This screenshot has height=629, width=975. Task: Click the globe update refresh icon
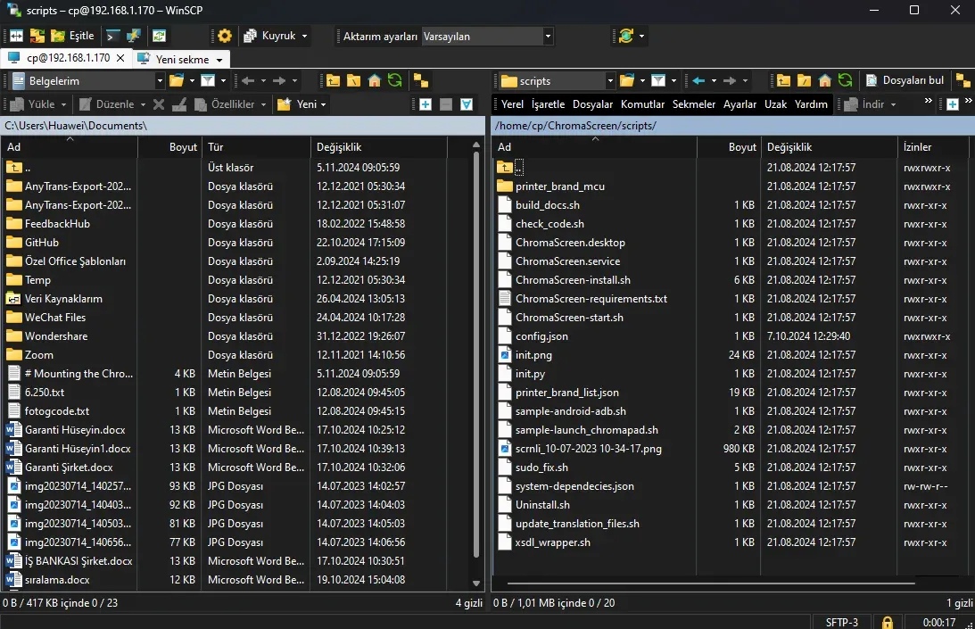626,36
